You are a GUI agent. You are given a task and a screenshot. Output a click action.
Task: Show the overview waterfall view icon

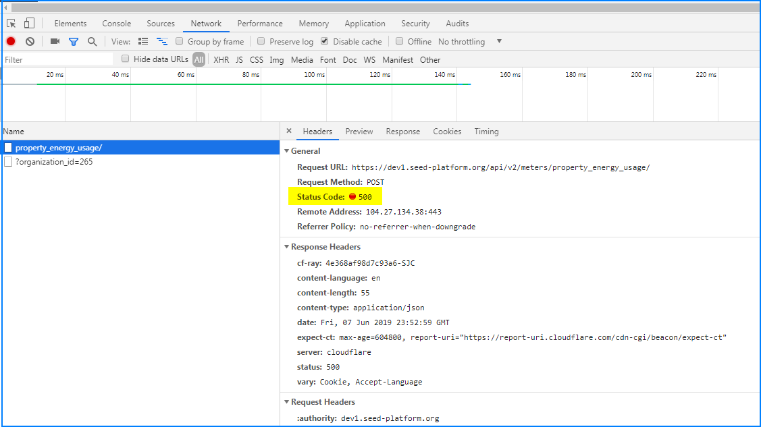pyautogui.click(x=162, y=42)
